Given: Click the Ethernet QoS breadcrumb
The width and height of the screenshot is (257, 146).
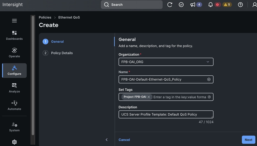Looking at the screenshot, I should point(69,17).
